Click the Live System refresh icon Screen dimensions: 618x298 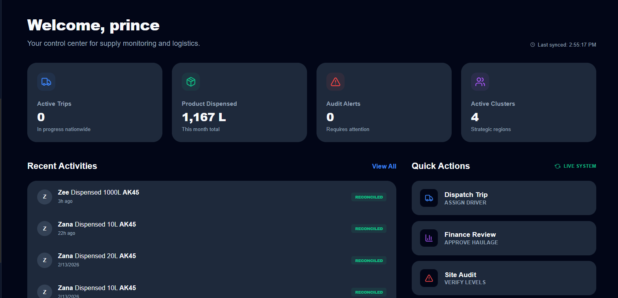click(x=558, y=166)
